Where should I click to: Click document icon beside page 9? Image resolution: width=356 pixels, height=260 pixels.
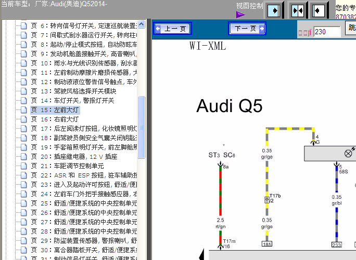pyautogui.click(x=24, y=54)
